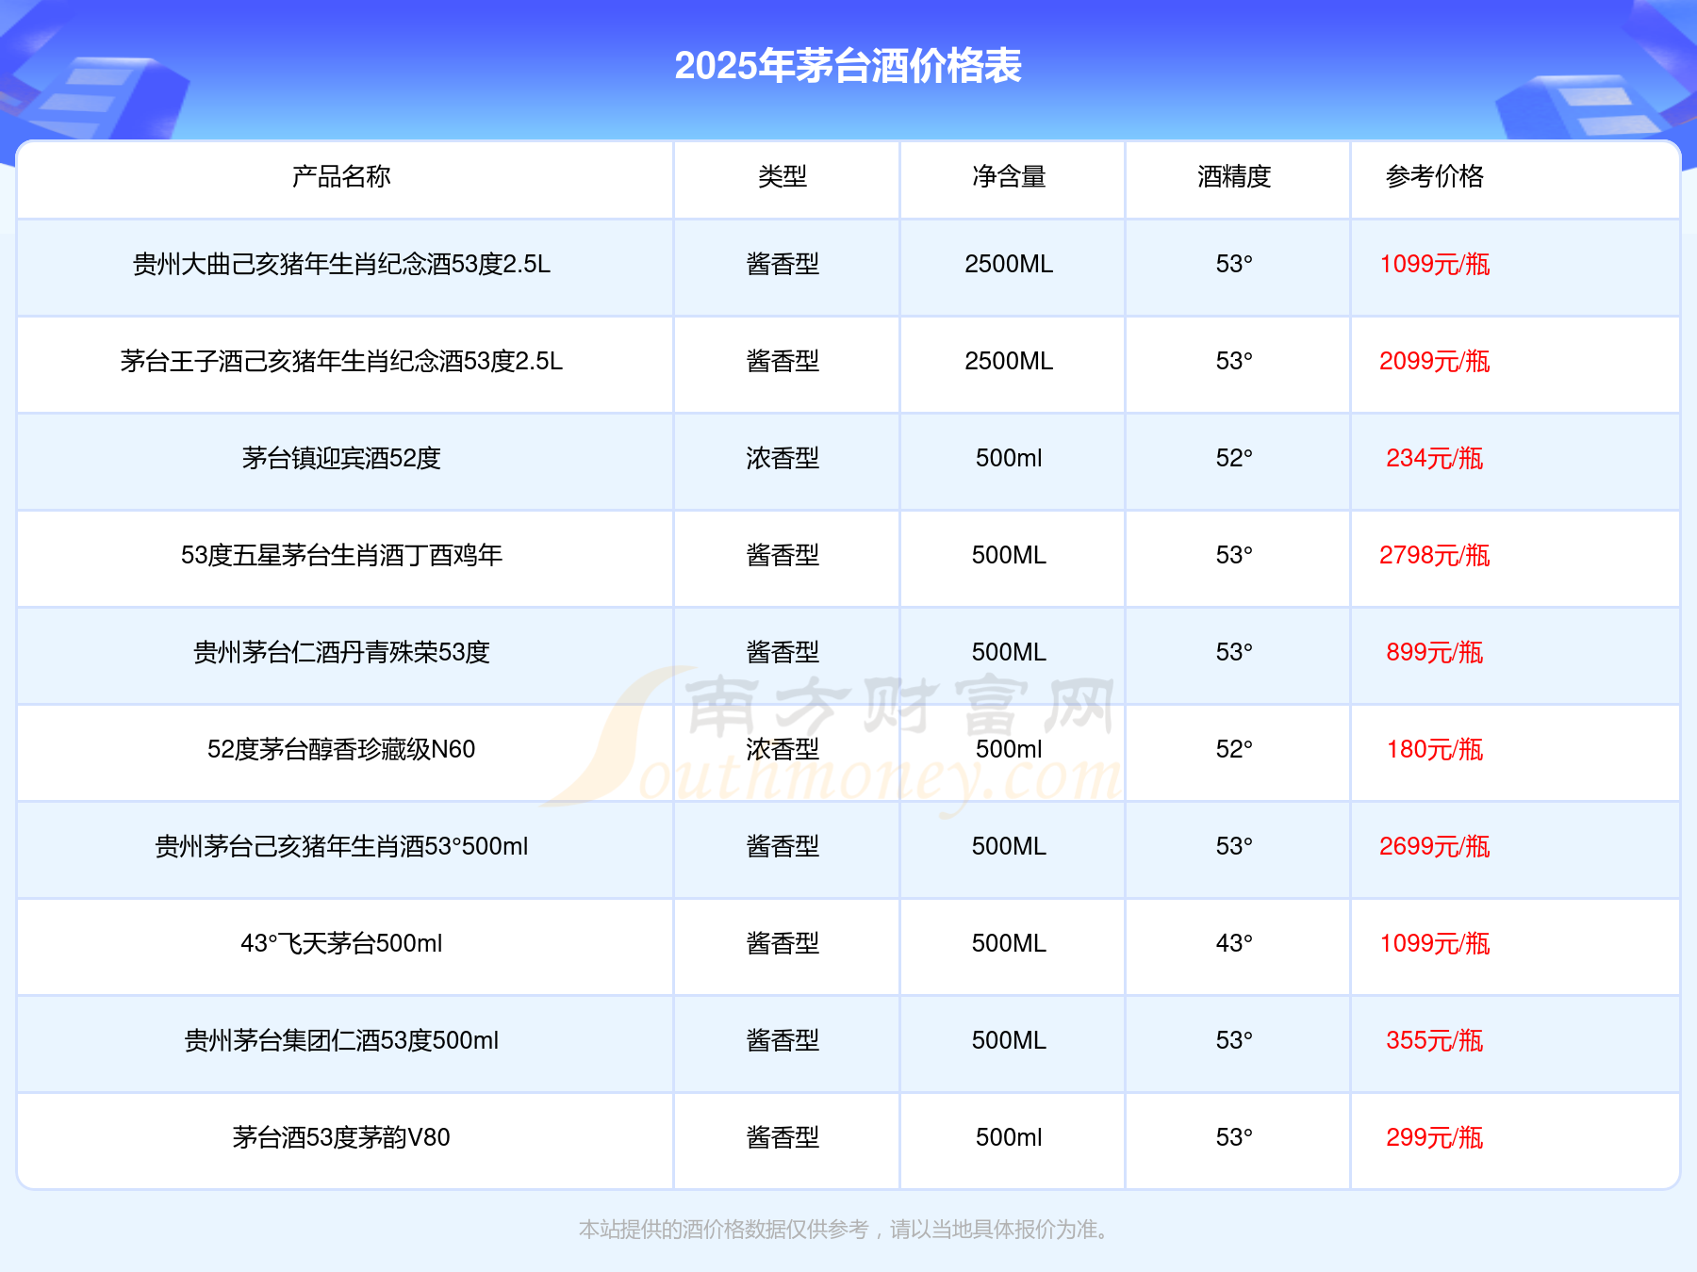Click 53° in 集团仁酒 row

click(x=1234, y=1040)
